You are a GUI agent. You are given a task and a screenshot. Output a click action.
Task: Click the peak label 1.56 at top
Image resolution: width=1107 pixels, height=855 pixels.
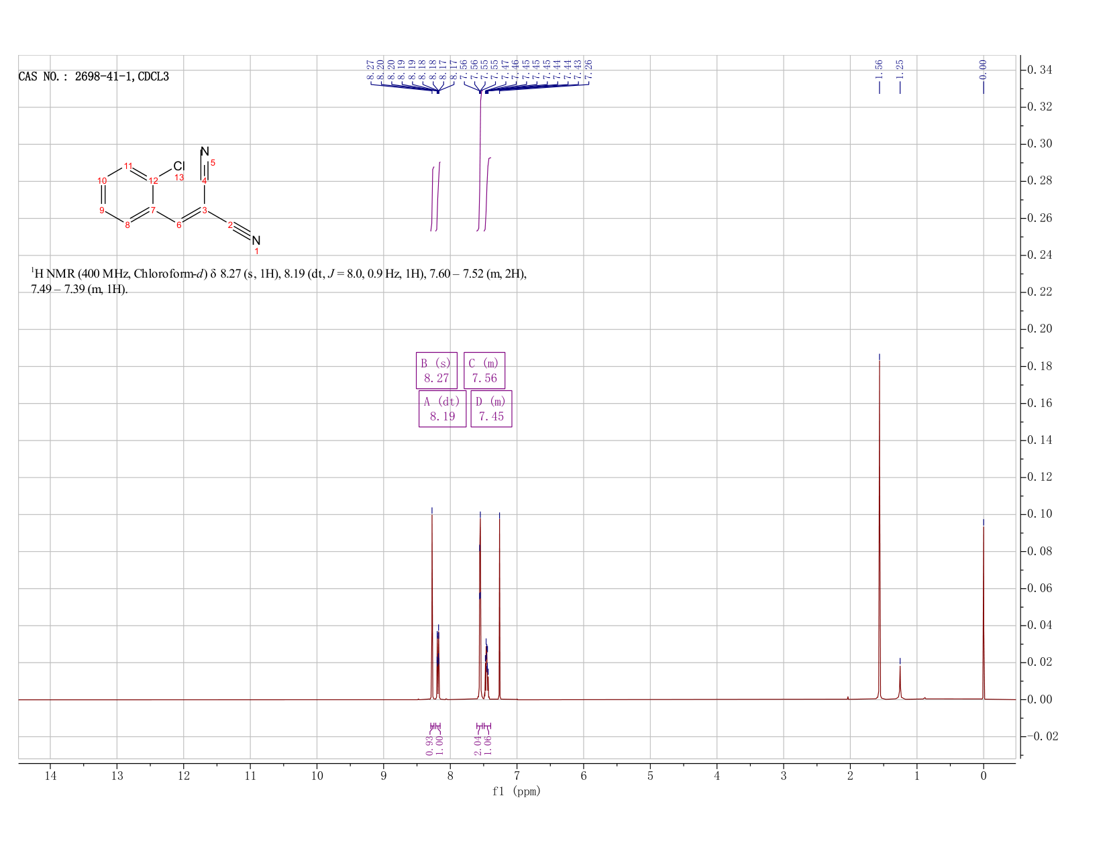pyautogui.click(x=879, y=68)
